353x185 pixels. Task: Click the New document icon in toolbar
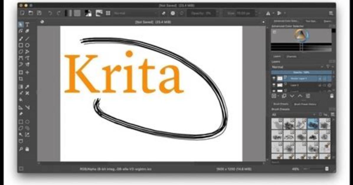point(22,13)
